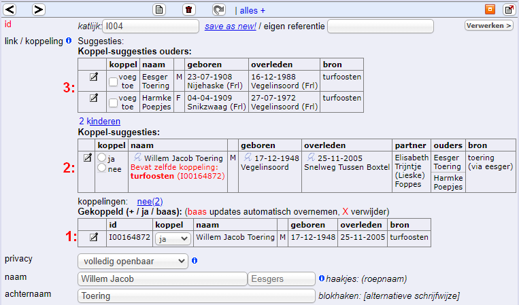Edit the linked record I00164872

click(x=94, y=237)
